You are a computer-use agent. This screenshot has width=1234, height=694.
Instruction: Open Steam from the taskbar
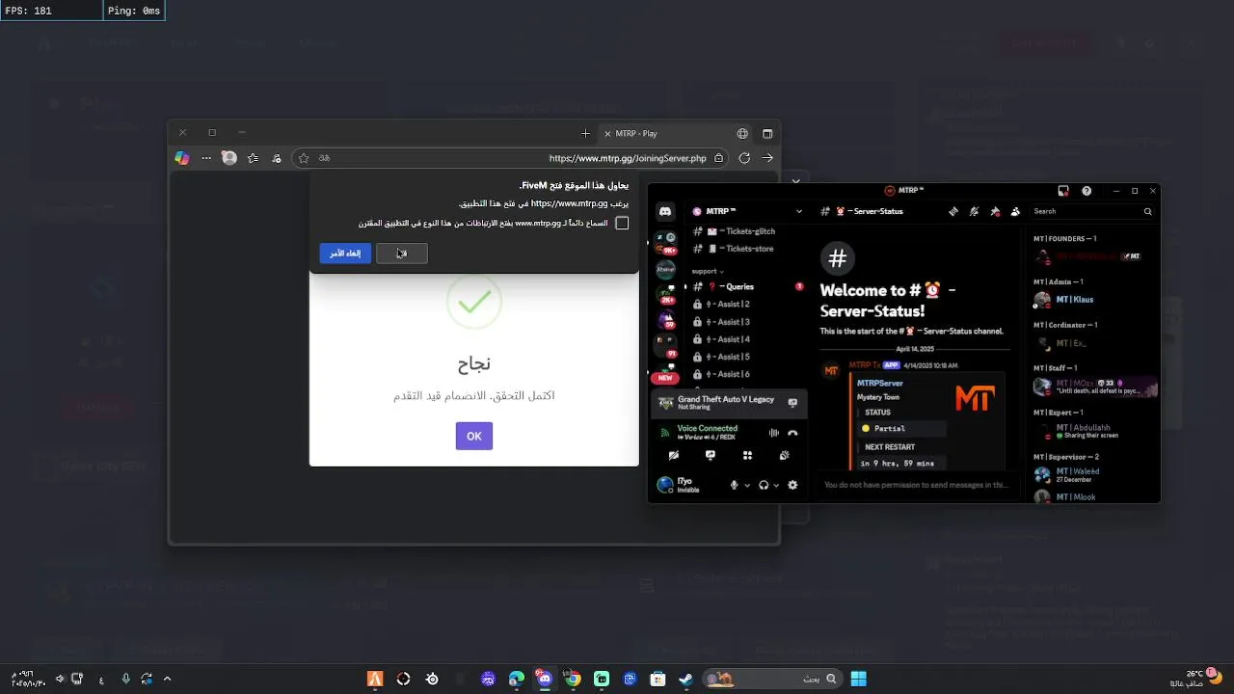[x=685, y=680]
